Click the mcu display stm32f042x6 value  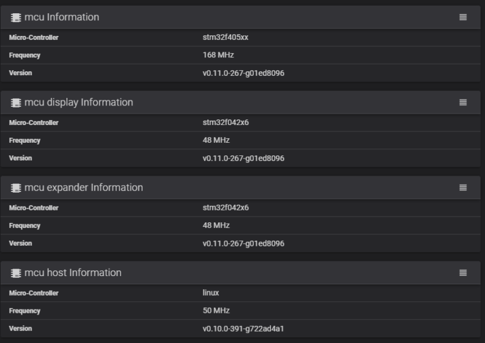[225, 123]
